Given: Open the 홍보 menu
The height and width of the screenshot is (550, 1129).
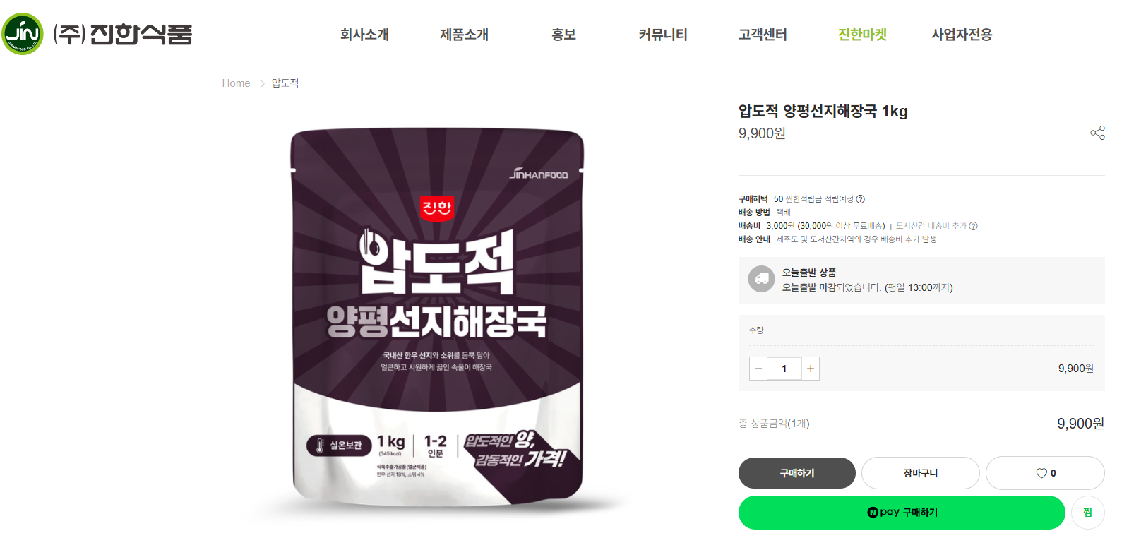Looking at the screenshot, I should click(563, 35).
